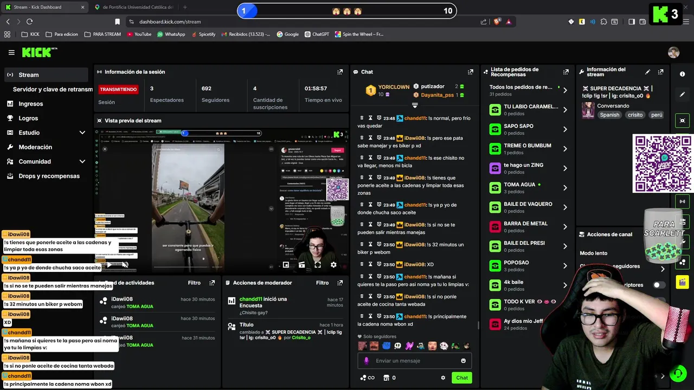Image resolution: width=694 pixels, height=390 pixels.
Task: Expand the Comunidad sidebar section
Action: pos(82,161)
